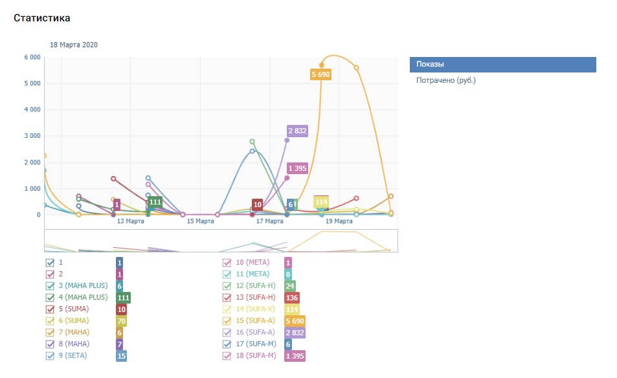Click the "13 Марта" axis label

(131, 221)
